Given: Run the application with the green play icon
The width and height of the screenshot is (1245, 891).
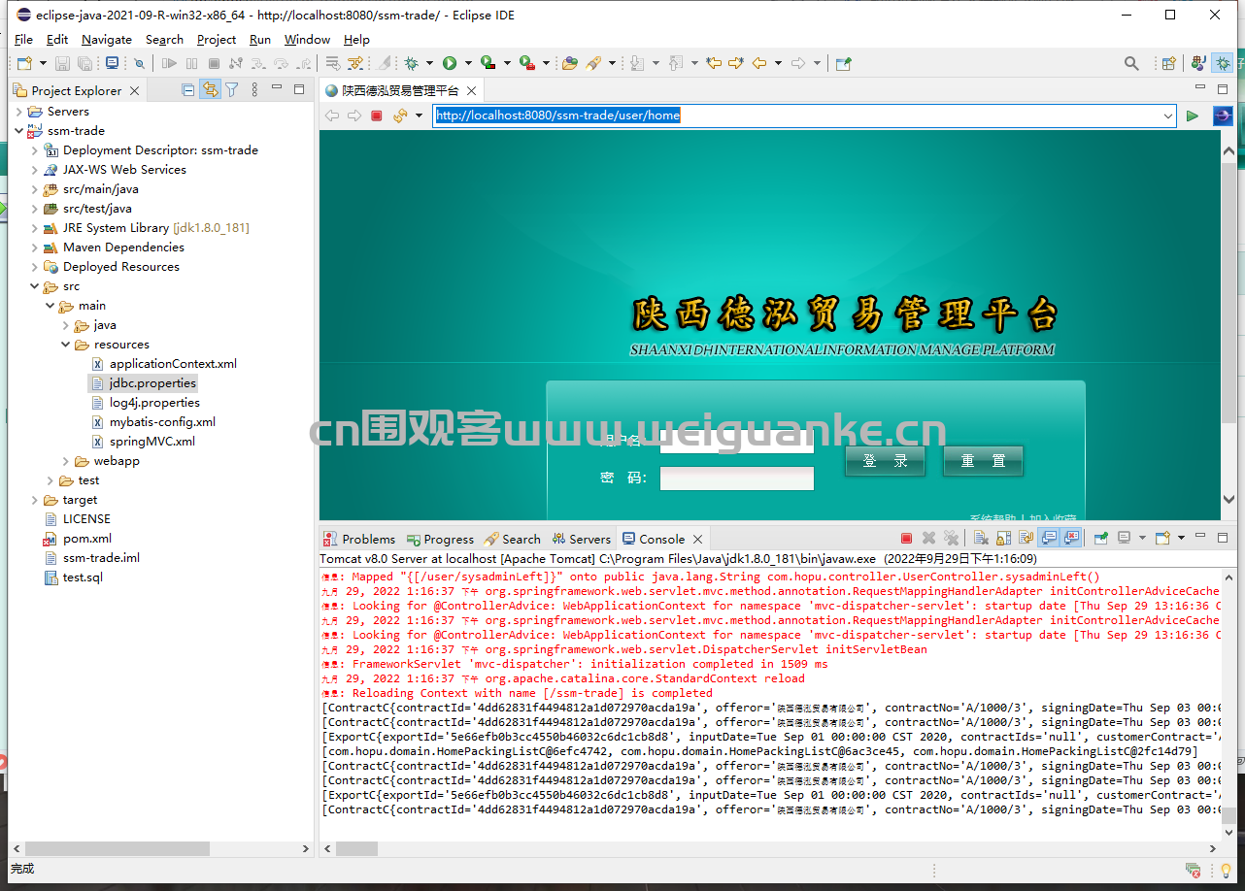Looking at the screenshot, I should (x=450, y=63).
